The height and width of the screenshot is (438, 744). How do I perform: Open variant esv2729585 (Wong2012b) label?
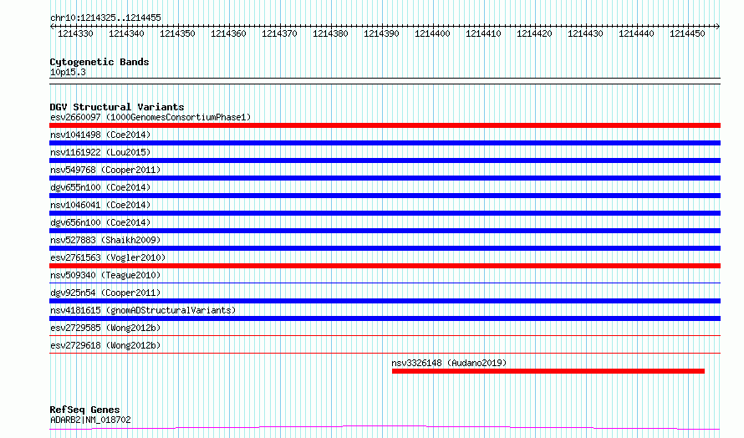click(x=105, y=328)
